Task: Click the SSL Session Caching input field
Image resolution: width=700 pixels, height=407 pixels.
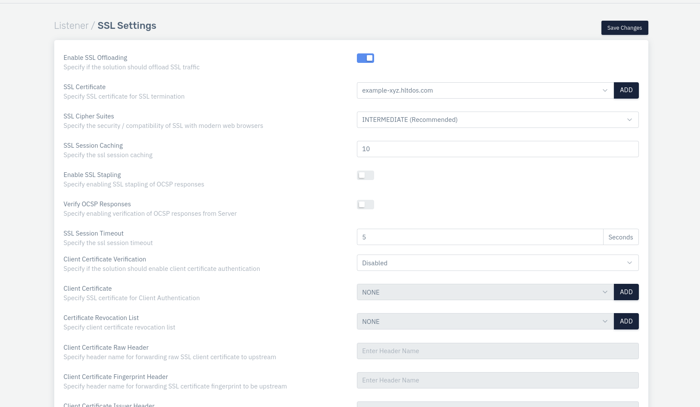Action: tap(497, 149)
